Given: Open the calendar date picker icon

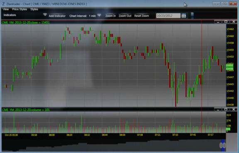Looking at the screenshot, I should pyautogui.click(x=184, y=16).
